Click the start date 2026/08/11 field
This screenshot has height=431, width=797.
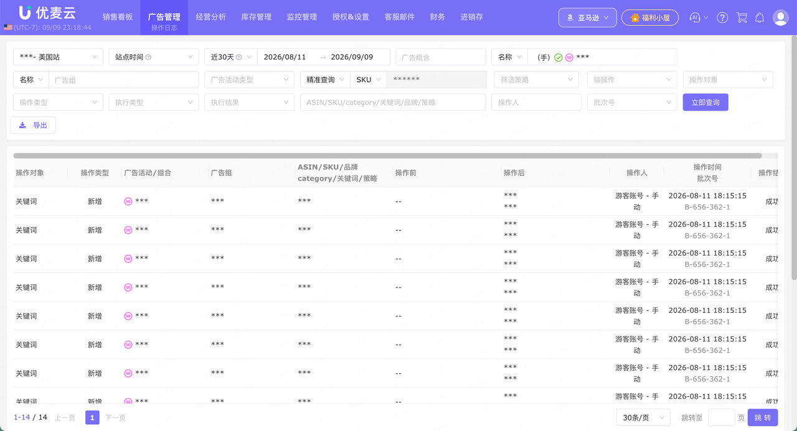coord(285,57)
